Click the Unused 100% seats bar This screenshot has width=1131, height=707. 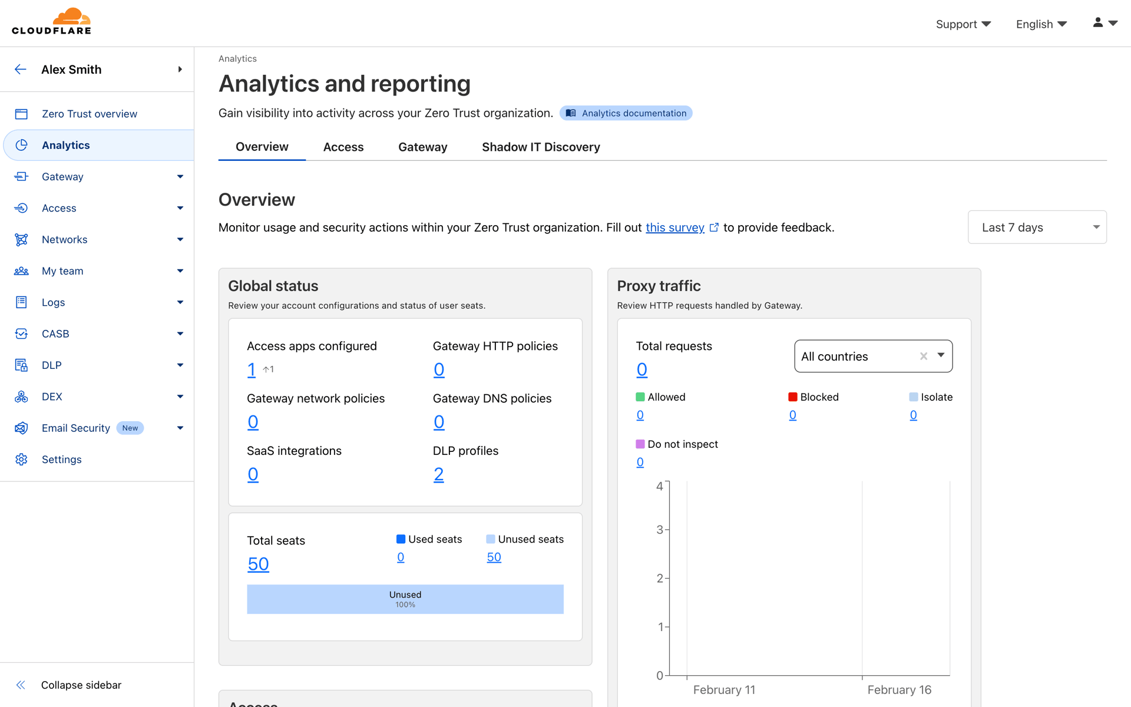[x=405, y=599]
